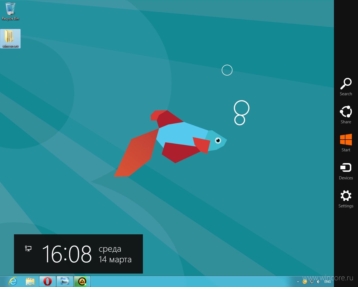358x287 pixels.
Task: Open the volume speaker tray icon
Action: click(318, 282)
